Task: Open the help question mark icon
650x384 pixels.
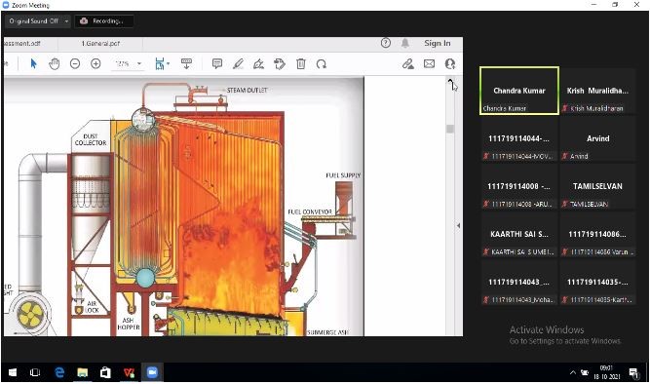Action: (386, 43)
